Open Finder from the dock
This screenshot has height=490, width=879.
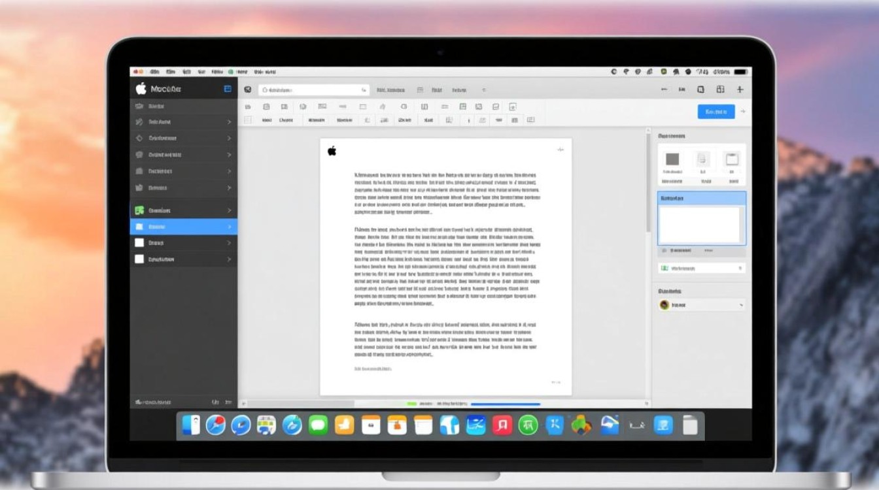[191, 425]
